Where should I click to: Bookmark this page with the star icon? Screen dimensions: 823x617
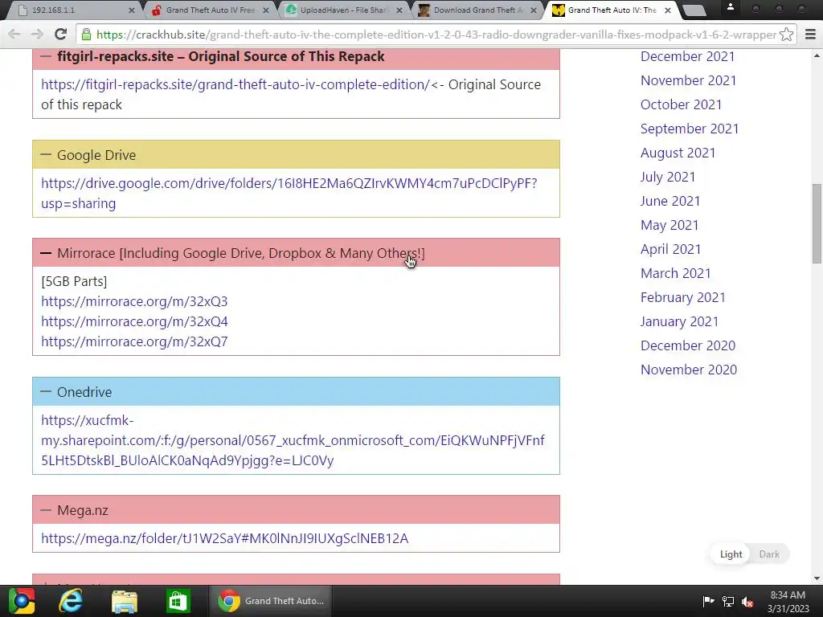click(786, 35)
